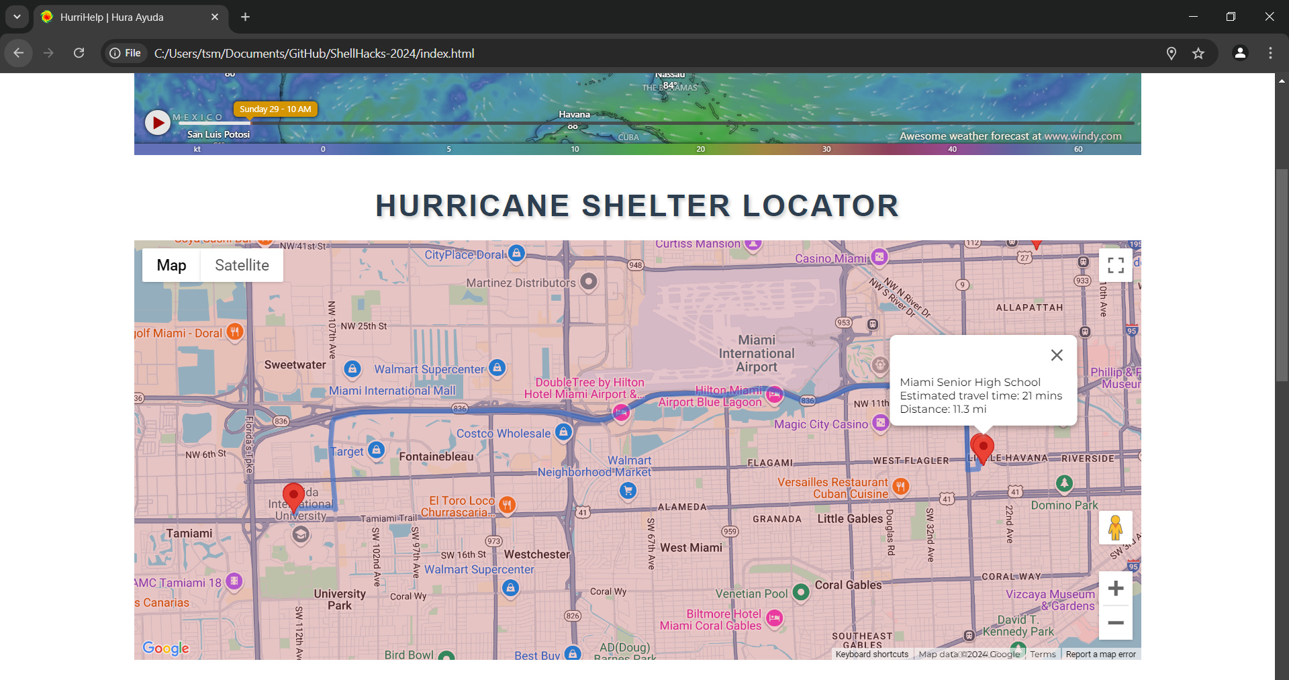Open the Chrome three-dot menu
The image size is (1289, 680).
point(1270,53)
